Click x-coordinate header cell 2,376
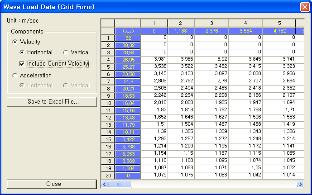 [x=211, y=31]
